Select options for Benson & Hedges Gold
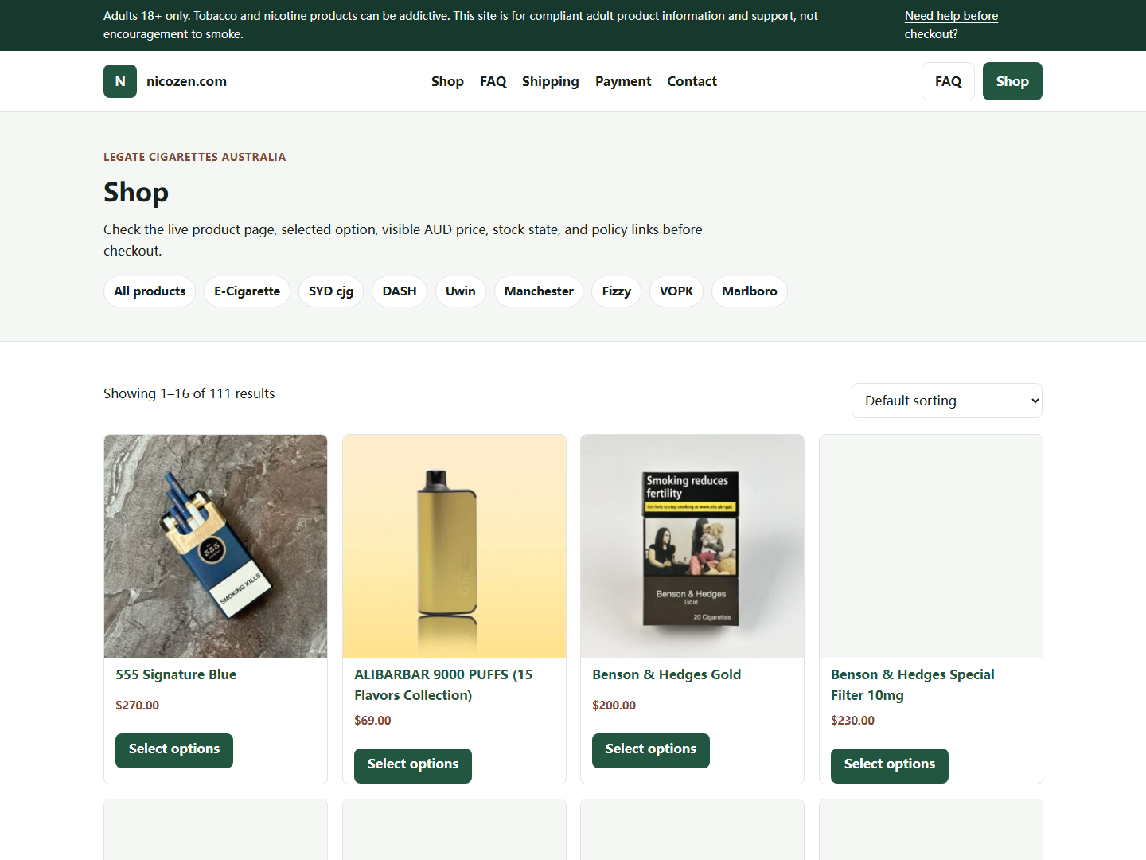This screenshot has width=1146, height=860. coord(651,750)
